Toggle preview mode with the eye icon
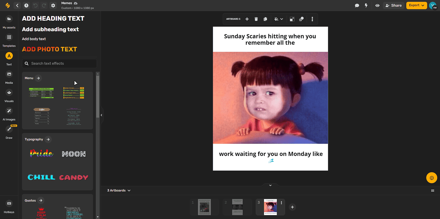Screen dimensions: 440x219 [x=377, y=5]
